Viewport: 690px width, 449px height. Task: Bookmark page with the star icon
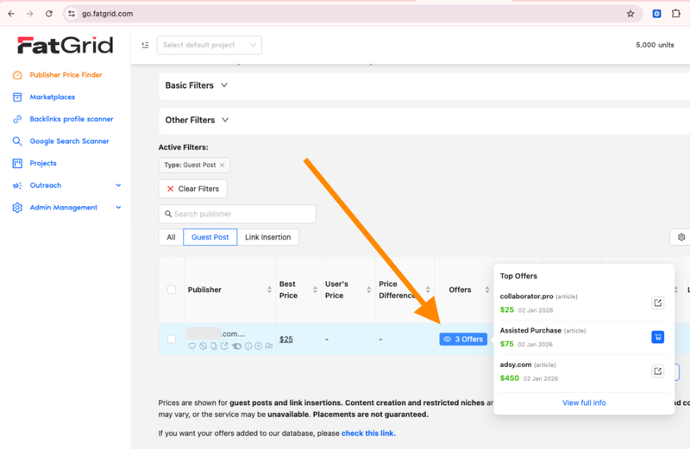point(630,14)
